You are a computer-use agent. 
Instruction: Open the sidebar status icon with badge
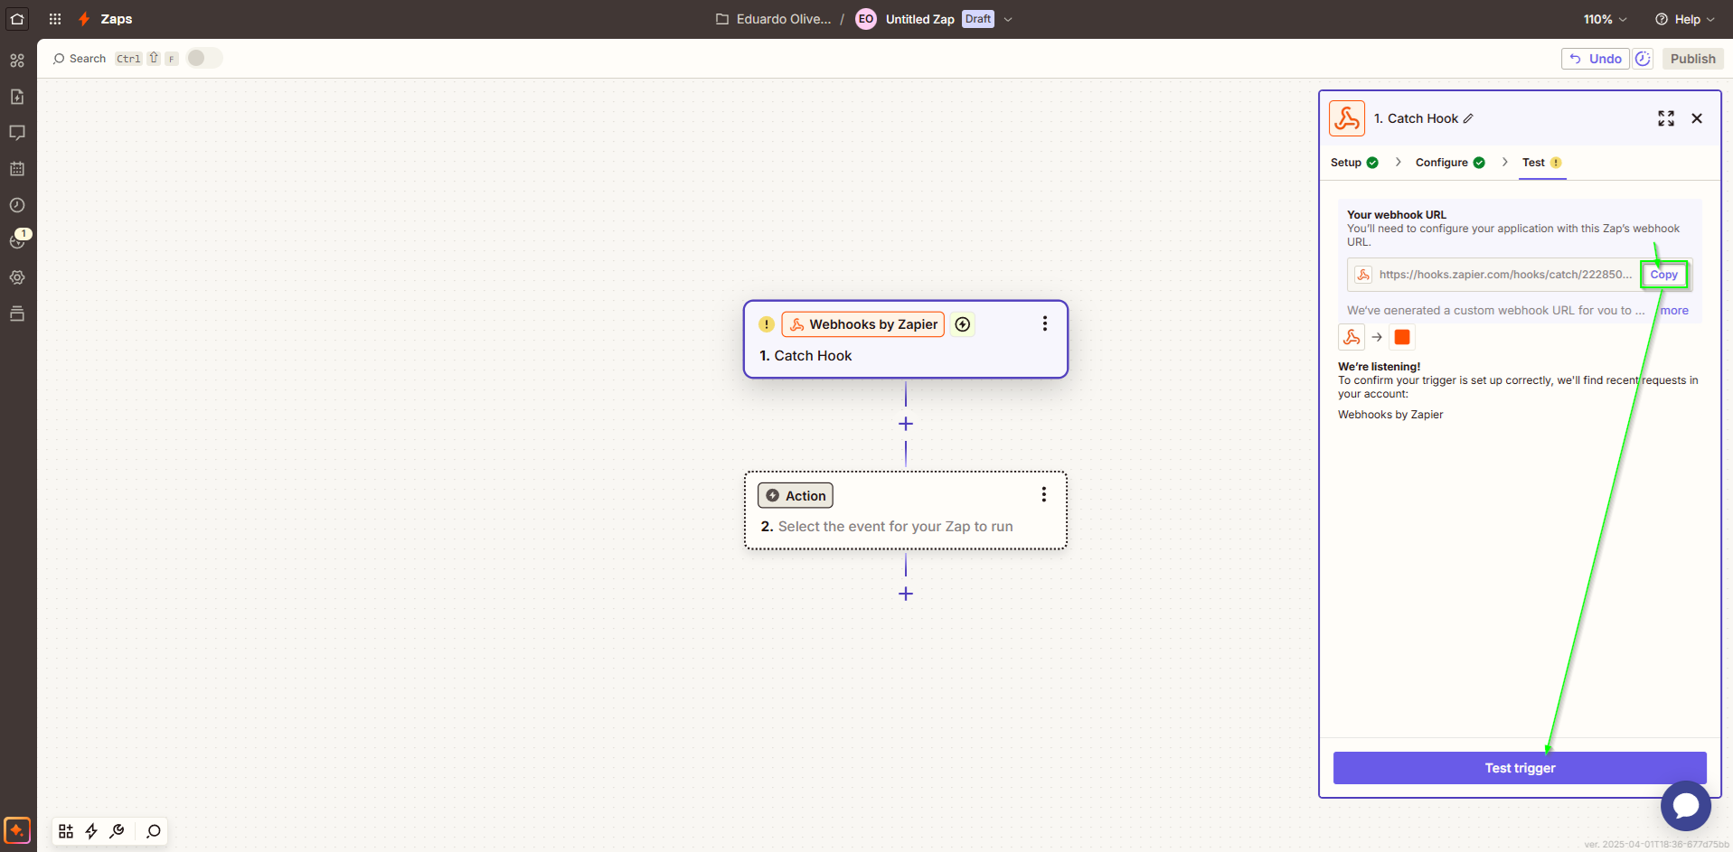coord(17,240)
